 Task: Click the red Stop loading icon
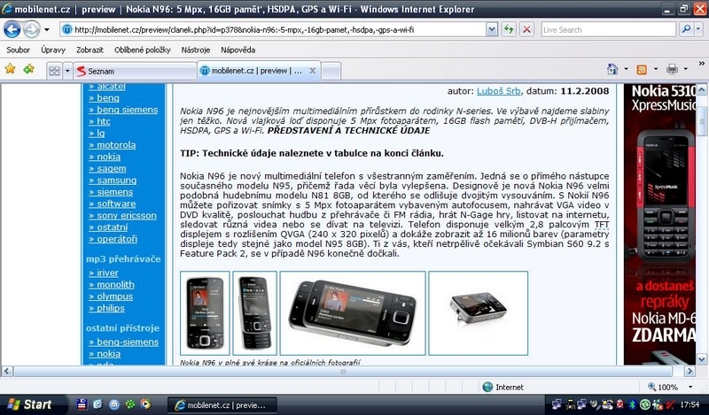tap(526, 30)
